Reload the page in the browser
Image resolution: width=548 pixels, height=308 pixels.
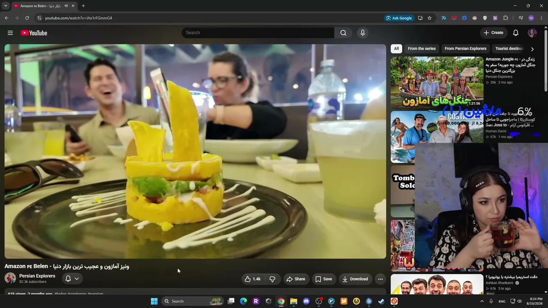27,18
